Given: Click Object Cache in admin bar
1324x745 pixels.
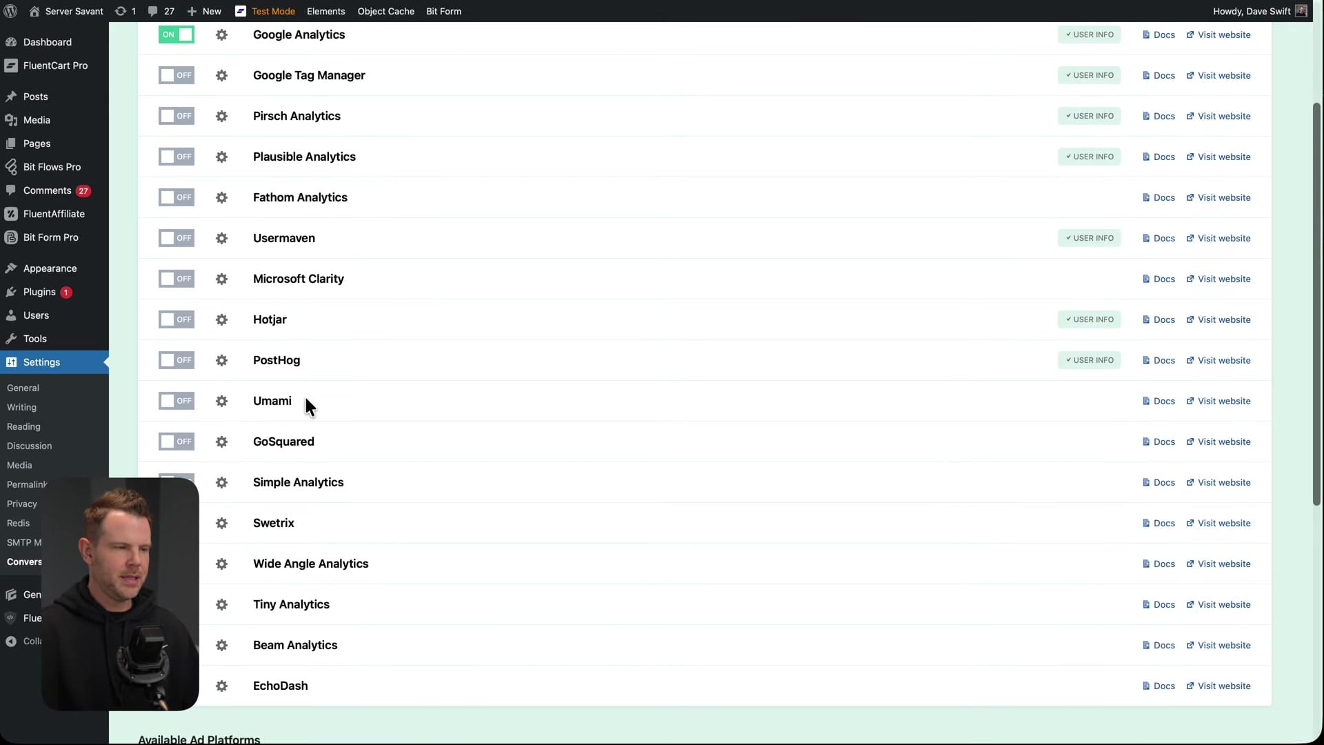Looking at the screenshot, I should [x=385, y=11].
